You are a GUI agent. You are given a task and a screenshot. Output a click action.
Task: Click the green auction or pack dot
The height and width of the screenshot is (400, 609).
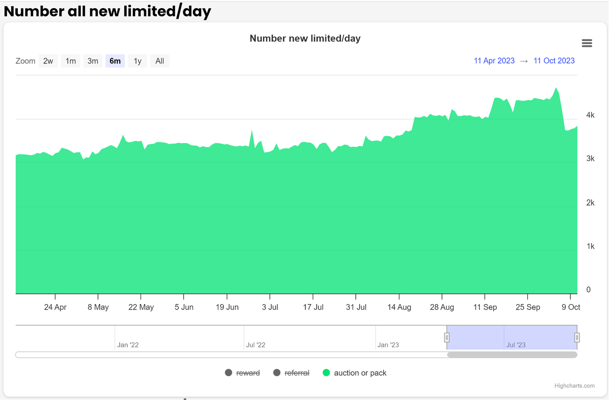[326, 373]
